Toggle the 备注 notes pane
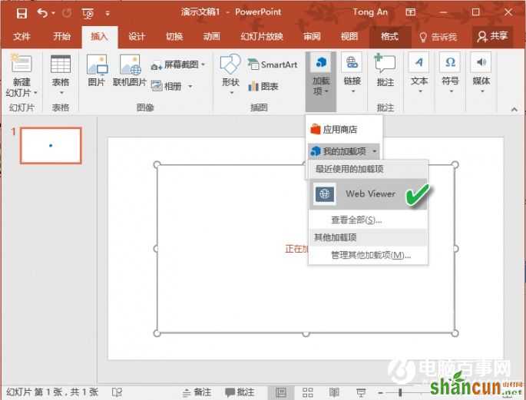The width and height of the screenshot is (526, 400). coord(197,392)
